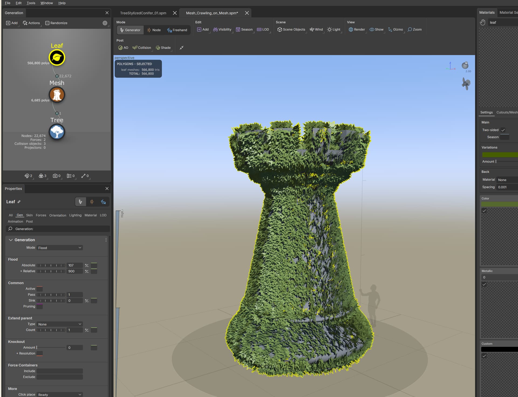The height and width of the screenshot is (397, 518).
Task: Click the camera icon below the generation graph
Action: [x=55, y=176]
